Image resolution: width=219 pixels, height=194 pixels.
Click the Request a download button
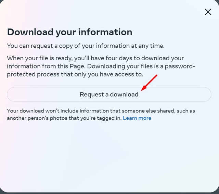(x=109, y=94)
